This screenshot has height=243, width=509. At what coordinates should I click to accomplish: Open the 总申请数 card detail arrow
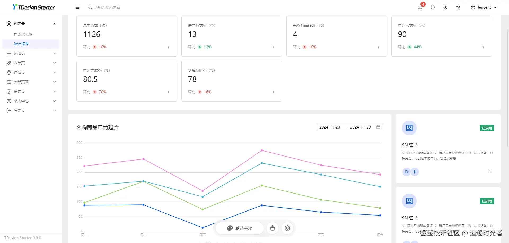168,47
